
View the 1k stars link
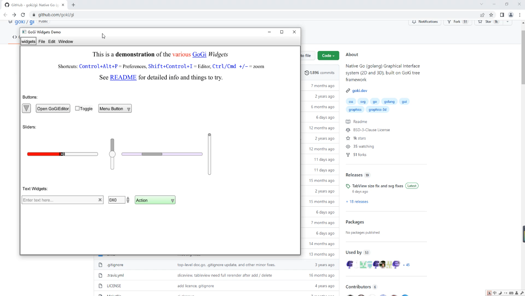click(356, 138)
